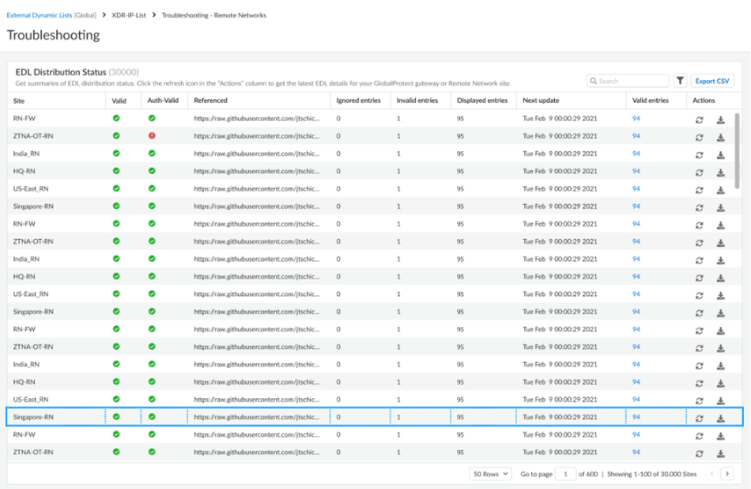Viewport: 751px width, 489px height.
Task: Refresh the highlighted Singapore-RN row
Action: coord(700,419)
